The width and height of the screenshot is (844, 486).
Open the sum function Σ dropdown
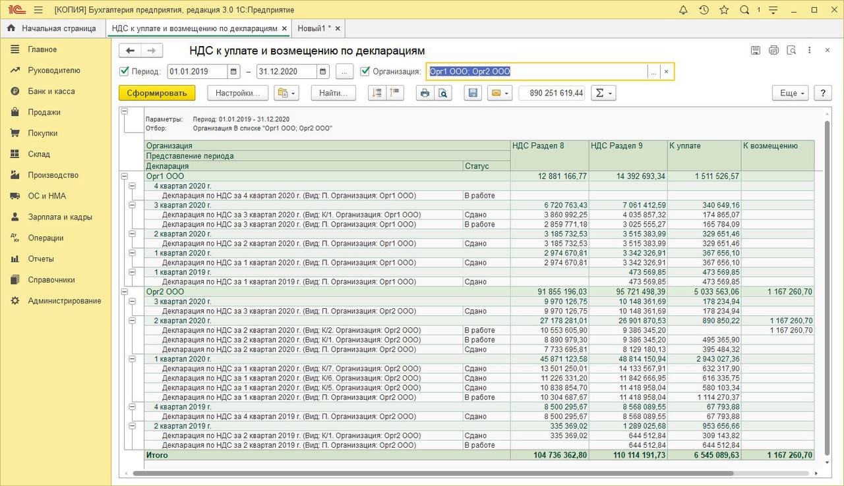pyautogui.click(x=603, y=93)
